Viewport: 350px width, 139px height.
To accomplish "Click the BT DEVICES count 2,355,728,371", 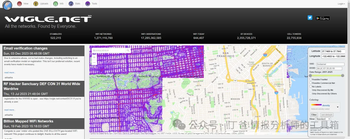I will point(246,38).
